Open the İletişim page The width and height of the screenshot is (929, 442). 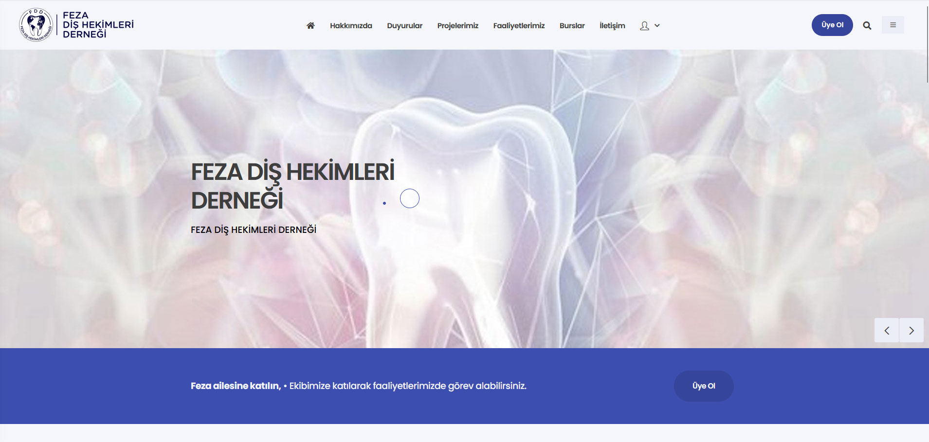tap(612, 26)
